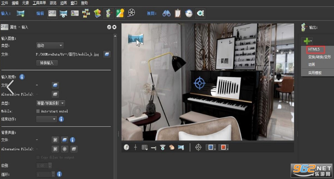The image size is (334, 179).
Task: Open background sound alternative file settings gear
Action: pyautogui.click(x=64, y=149)
